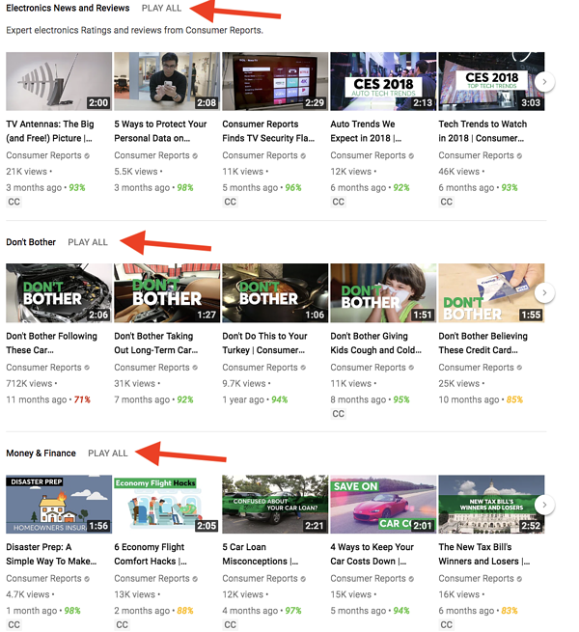This screenshot has height=632, width=579.
Task: Open Don't Bother turkey video thumbnail
Action: tap(275, 293)
